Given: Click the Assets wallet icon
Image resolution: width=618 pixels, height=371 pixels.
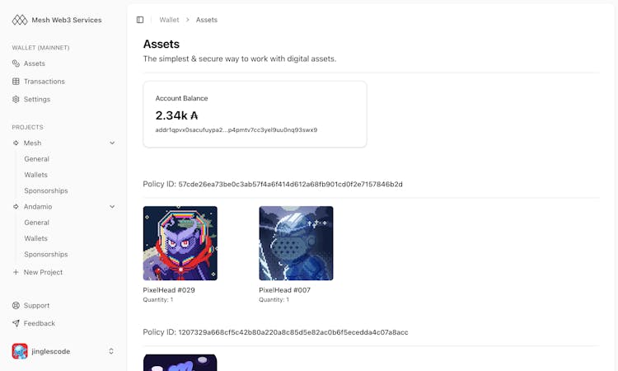Looking at the screenshot, I should (x=16, y=63).
